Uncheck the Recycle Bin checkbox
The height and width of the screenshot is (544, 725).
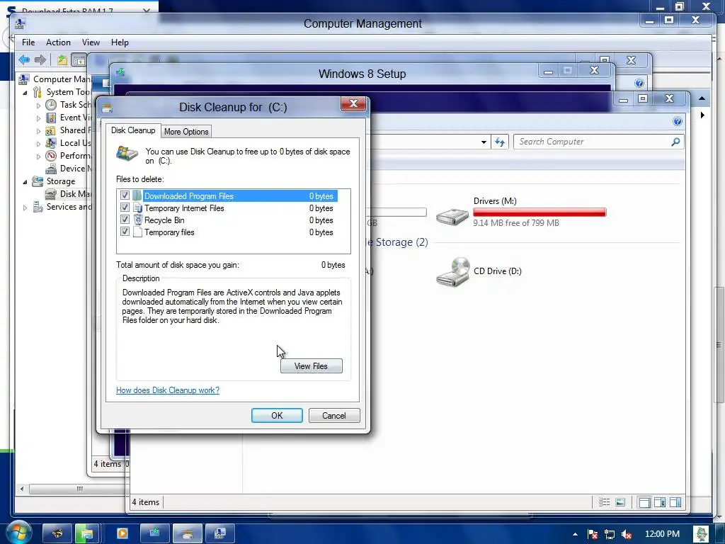click(125, 220)
